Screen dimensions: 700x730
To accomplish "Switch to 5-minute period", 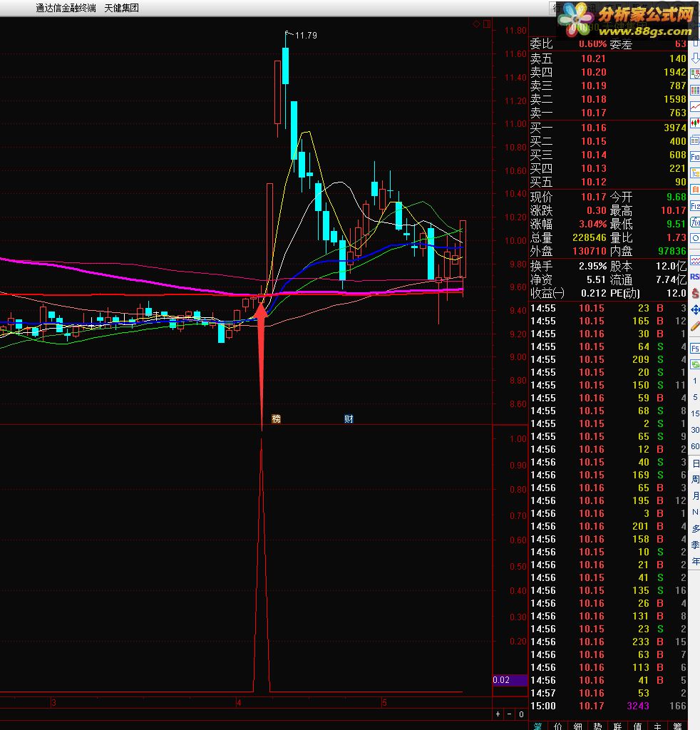I will [x=695, y=397].
